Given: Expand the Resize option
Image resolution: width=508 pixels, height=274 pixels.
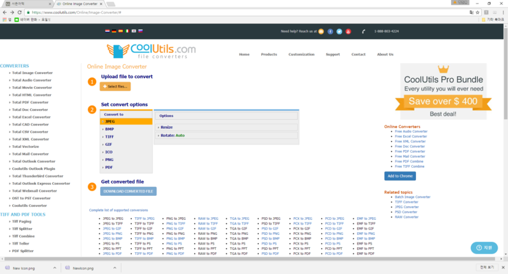Looking at the screenshot, I should pos(227,127).
